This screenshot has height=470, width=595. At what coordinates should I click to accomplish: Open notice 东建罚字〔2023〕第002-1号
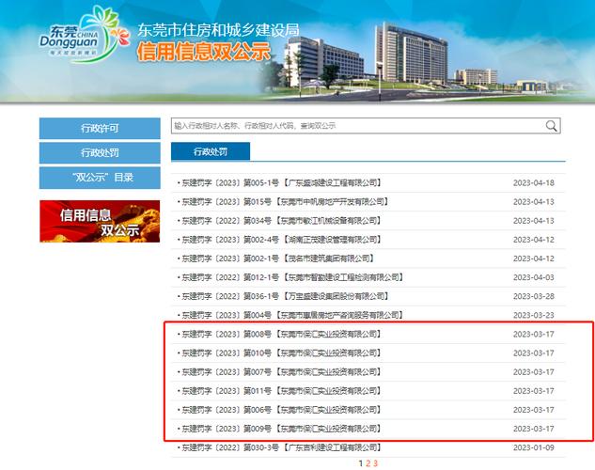(276, 258)
